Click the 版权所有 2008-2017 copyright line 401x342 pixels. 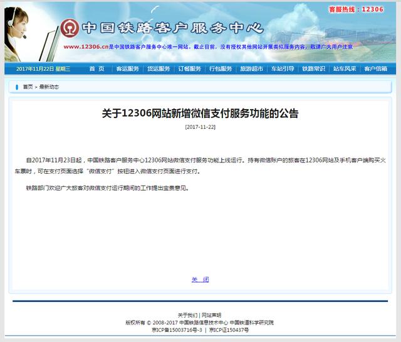click(199, 323)
